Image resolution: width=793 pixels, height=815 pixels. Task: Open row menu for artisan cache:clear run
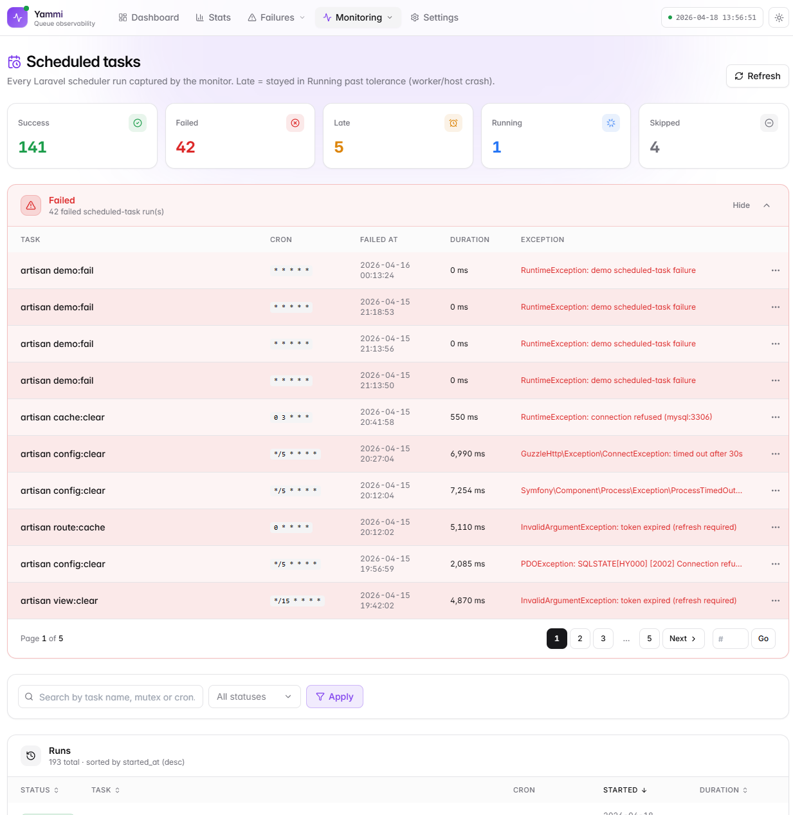click(776, 417)
